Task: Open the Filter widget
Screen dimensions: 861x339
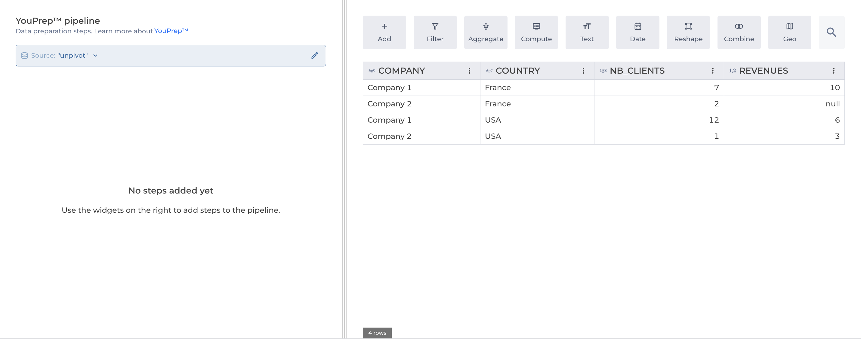Action: click(x=435, y=32)
